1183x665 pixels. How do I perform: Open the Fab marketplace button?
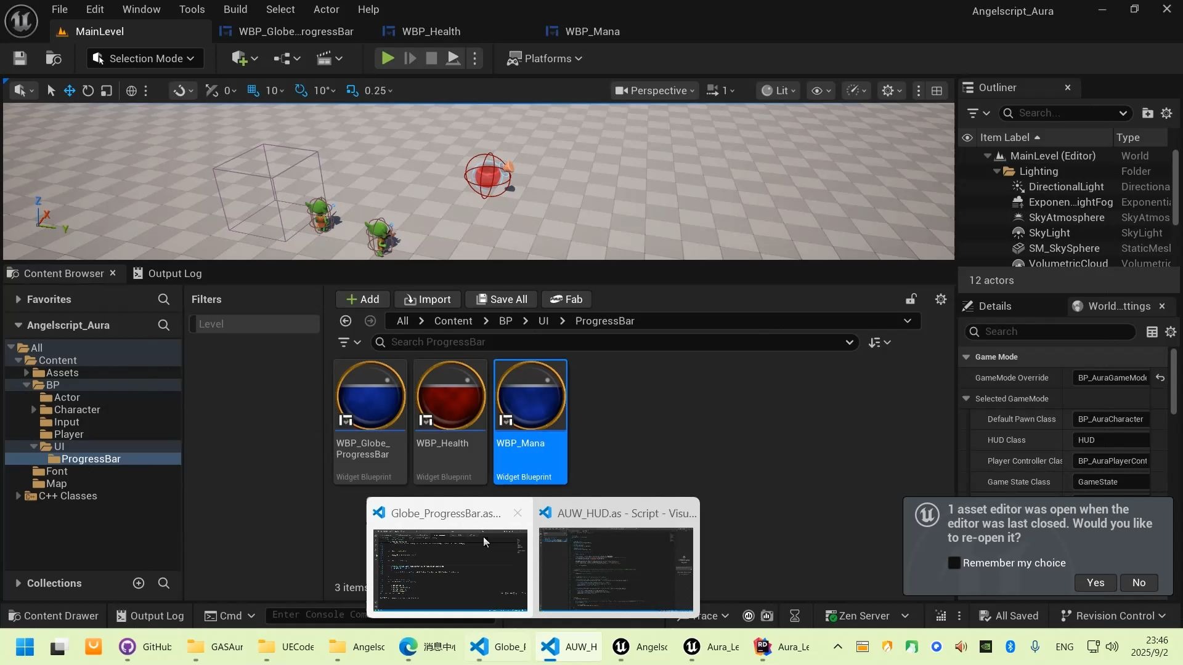566,299
